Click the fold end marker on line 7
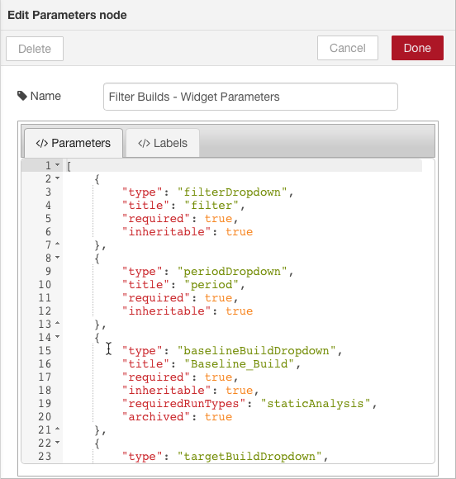The width and height of the screenshot is (456, 479). [x=58, y=244]
